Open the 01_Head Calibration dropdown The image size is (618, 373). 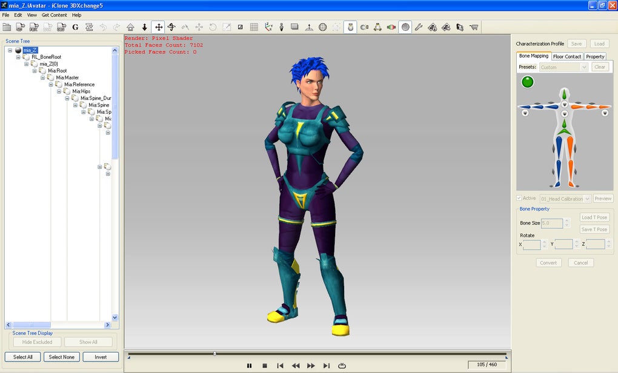[x=565, y=199]
